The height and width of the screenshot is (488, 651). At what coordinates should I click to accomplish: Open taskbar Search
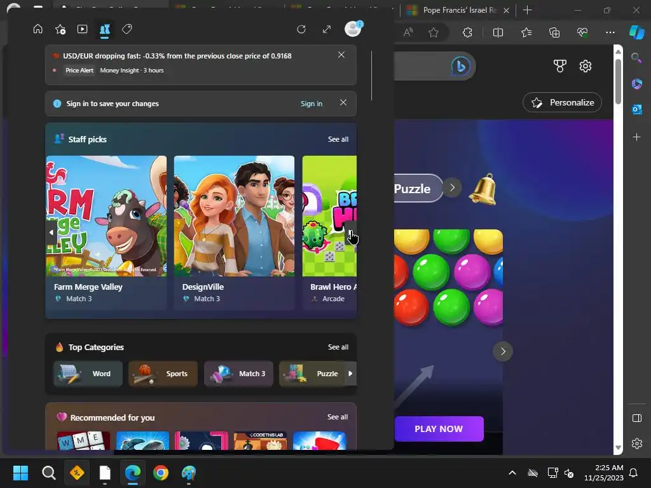(48, 473)
